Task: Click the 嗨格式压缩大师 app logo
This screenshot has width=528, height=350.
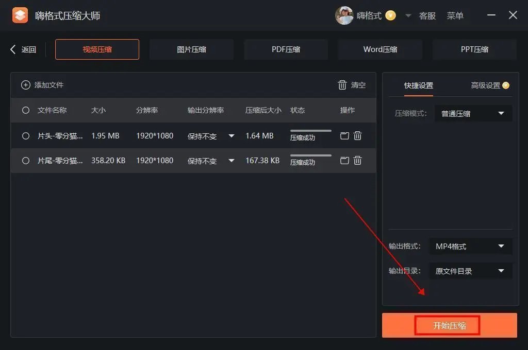Action: coord(20,15)
